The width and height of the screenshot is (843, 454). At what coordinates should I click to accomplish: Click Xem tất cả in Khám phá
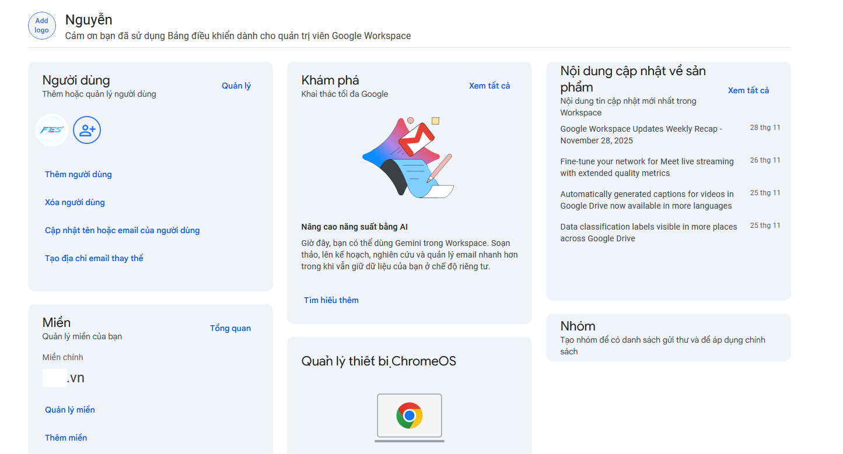click(x=489, y=86)
